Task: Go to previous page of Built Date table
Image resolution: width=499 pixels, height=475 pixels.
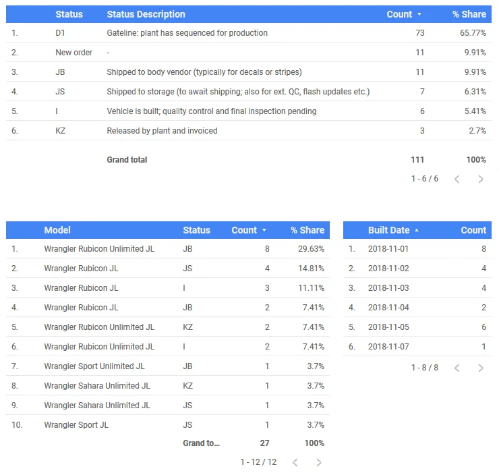Action: click(457, 368)
